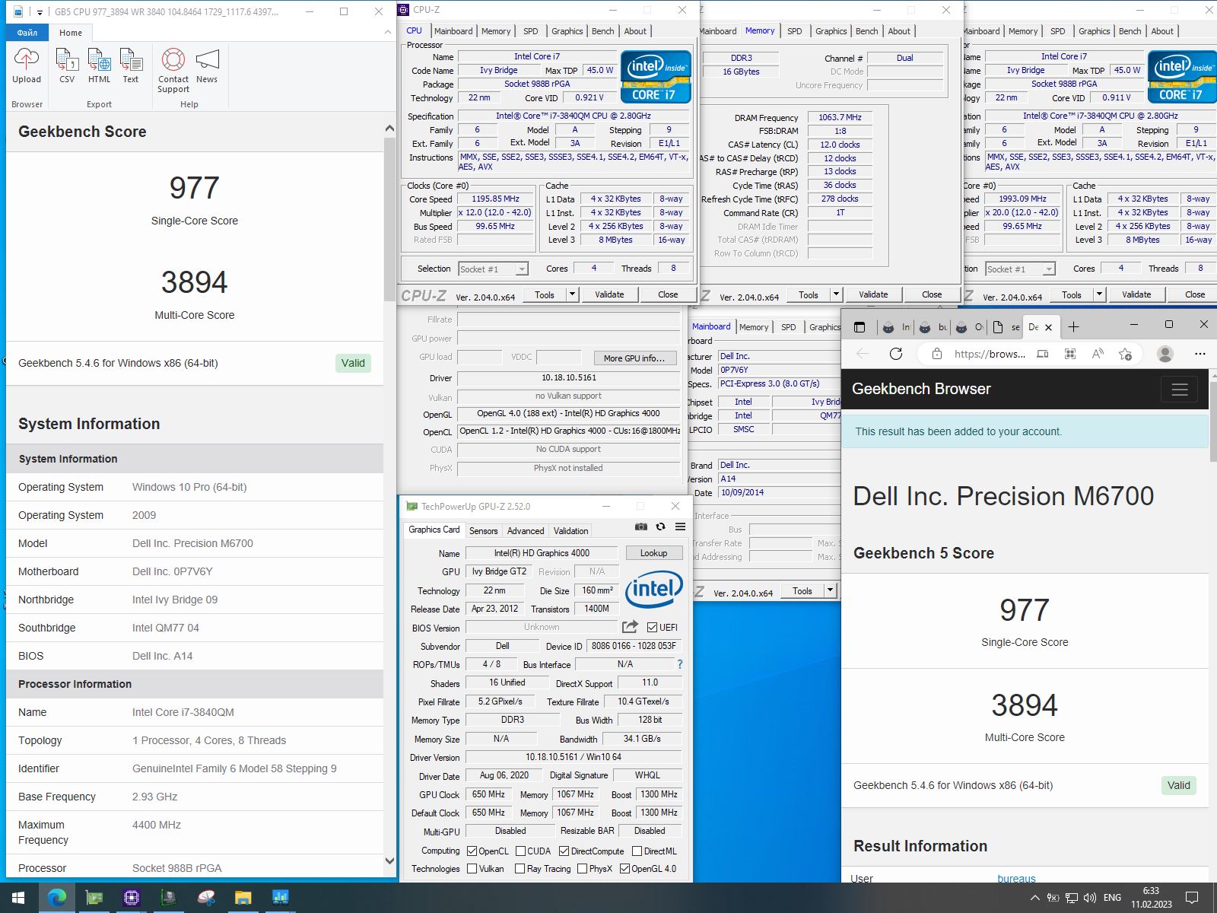Image resolution: width=1217 pixels, height=913 pixels.
Task: Open Contact Support lifebuoy icon
Action: point(173,59)
